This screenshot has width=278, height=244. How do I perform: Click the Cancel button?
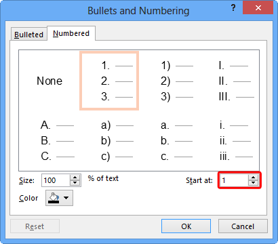click(243, 226)
